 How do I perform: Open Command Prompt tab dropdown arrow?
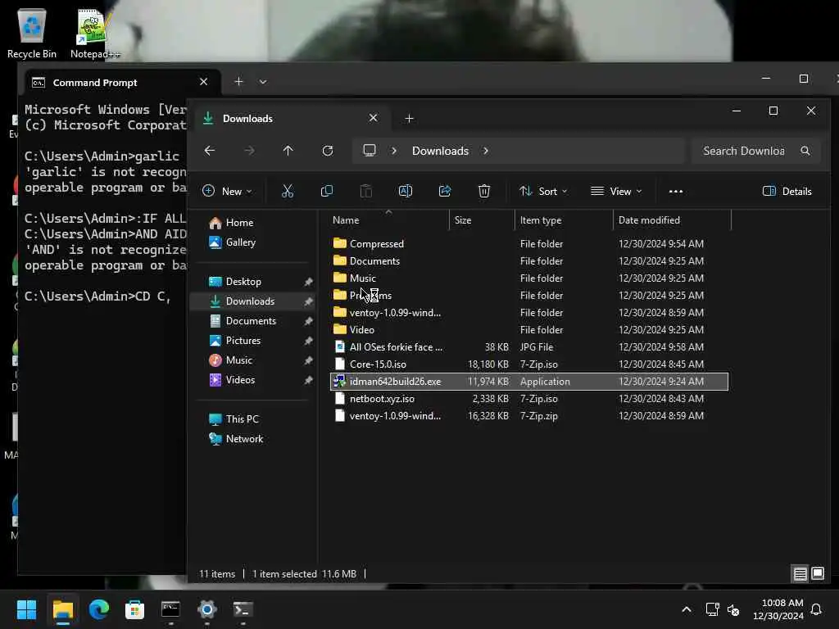tap(263, 82)
